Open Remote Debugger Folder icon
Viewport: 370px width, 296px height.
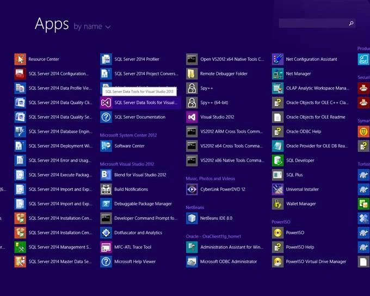tap(192, 73)
